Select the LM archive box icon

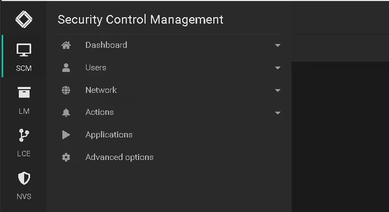pyautogui.click(x=24, y=92)
